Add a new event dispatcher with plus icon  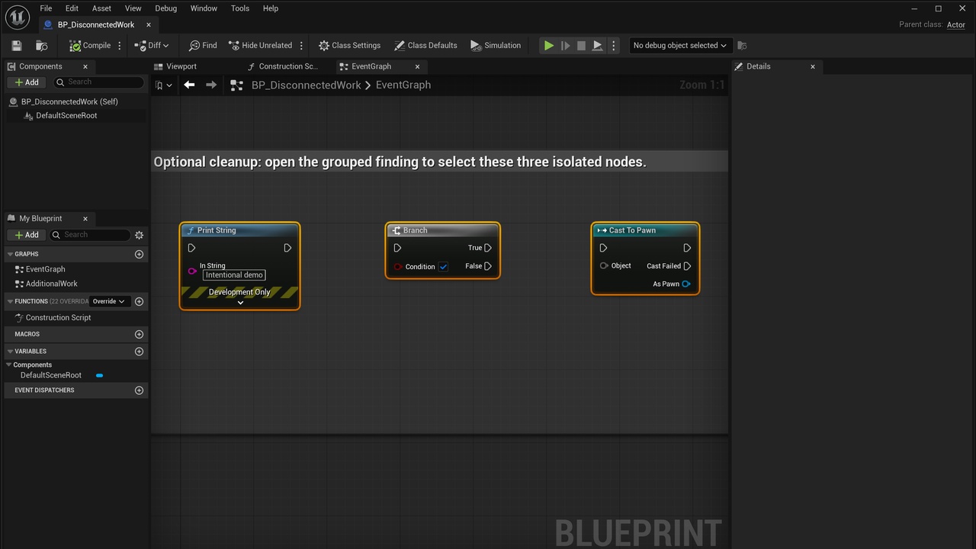point(139,390)
